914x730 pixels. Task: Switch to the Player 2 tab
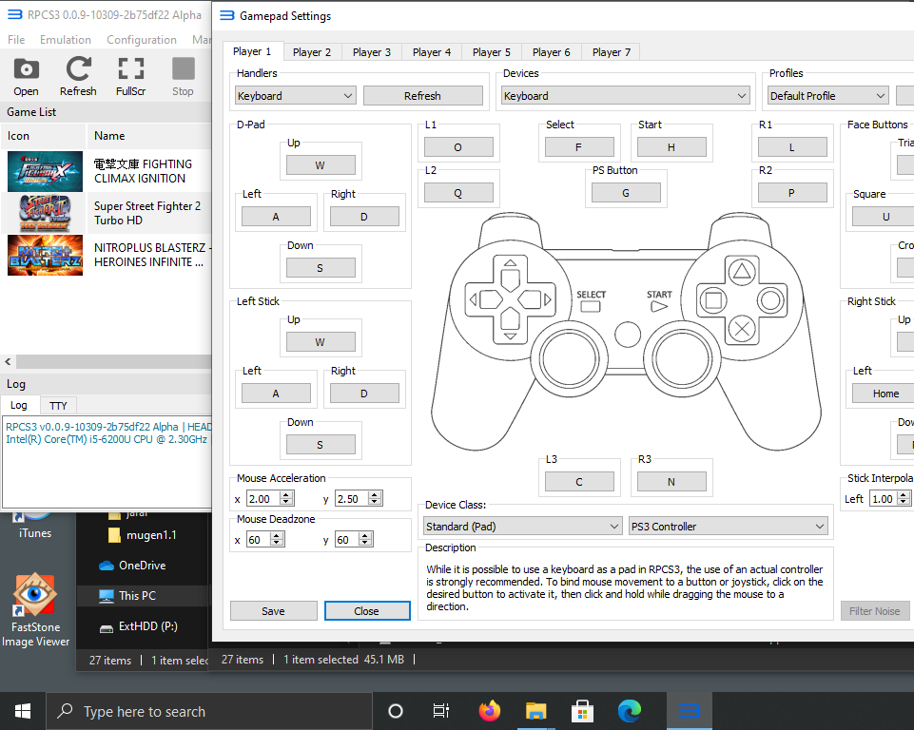312,52
